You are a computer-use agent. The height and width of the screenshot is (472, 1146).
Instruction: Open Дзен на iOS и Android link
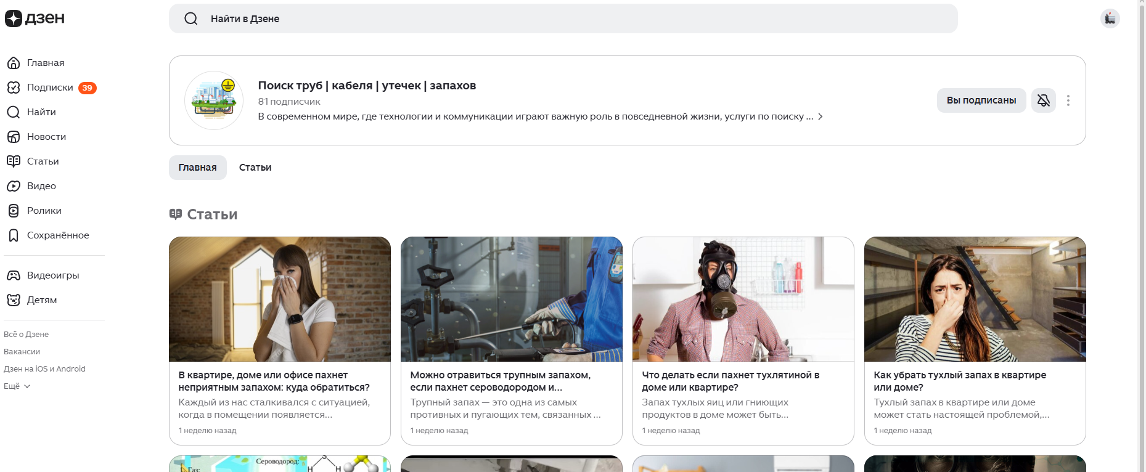click(x=44, y=369)
